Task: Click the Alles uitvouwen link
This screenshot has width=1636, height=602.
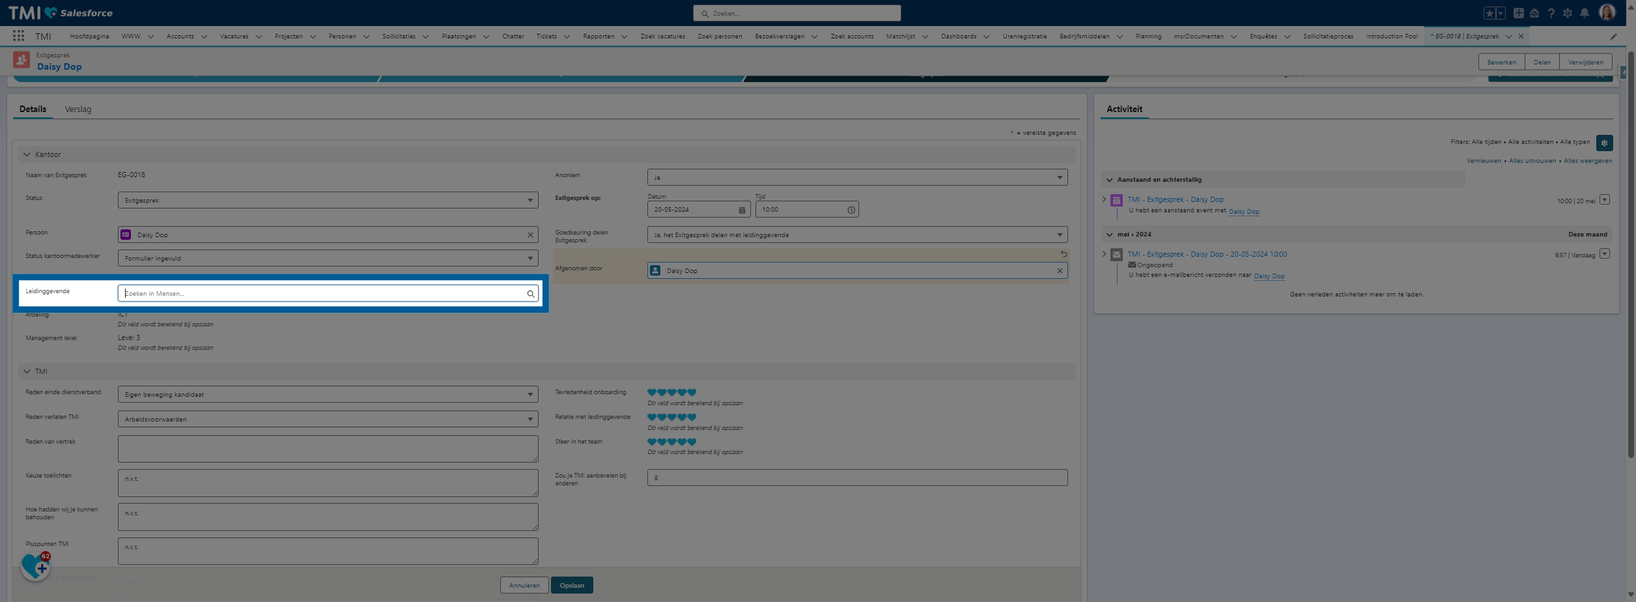Action: coord(1532,161)
